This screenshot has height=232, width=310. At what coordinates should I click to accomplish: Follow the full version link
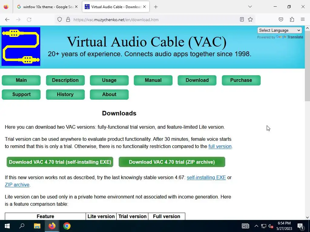[x=220, y=147]
